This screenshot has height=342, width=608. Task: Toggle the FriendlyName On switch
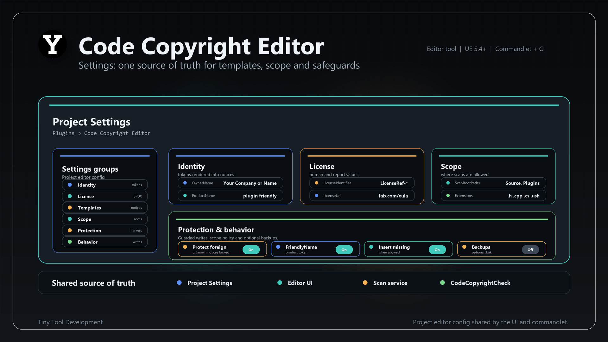[x=344, y=250]
